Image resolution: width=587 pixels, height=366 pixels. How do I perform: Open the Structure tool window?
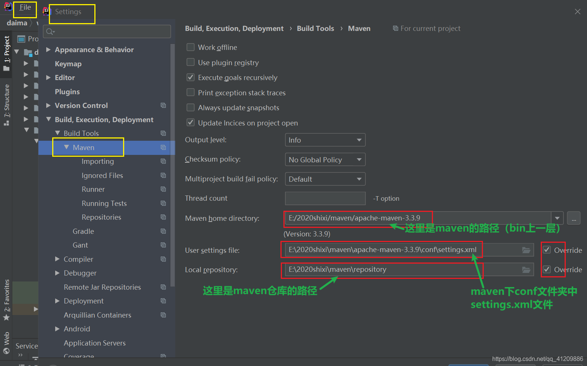click(6, 105)
